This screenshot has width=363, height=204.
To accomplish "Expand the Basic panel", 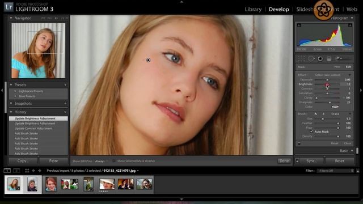I will coord(352,151).
